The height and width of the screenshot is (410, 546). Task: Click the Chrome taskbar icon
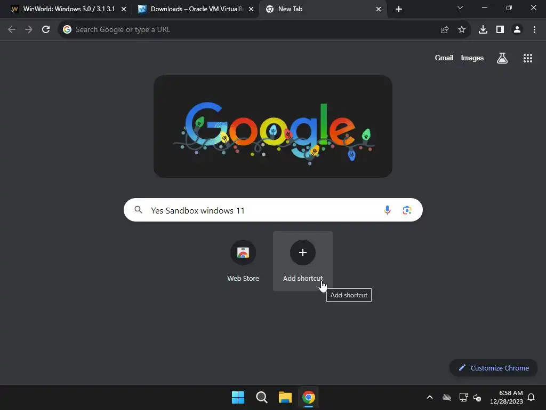309,397
